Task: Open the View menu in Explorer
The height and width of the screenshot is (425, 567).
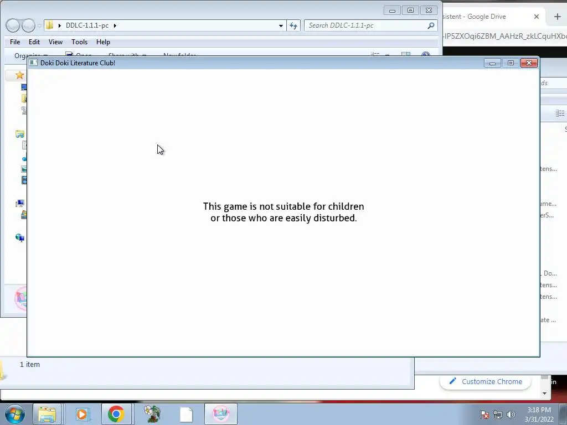Action: (55, 42)
